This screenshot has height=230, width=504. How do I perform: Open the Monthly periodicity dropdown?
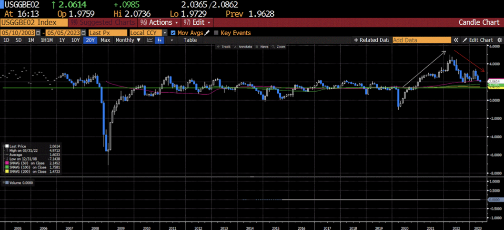point(128,40)
